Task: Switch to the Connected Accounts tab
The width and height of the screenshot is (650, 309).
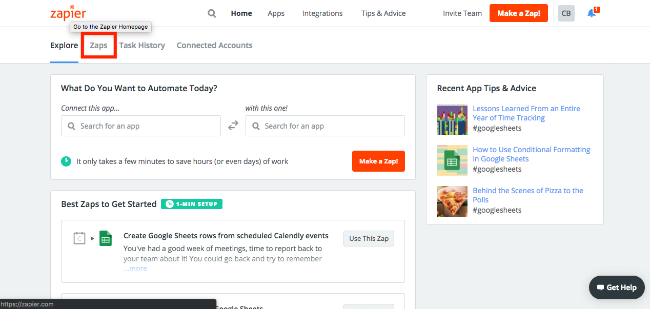Action: click(215, 45)
